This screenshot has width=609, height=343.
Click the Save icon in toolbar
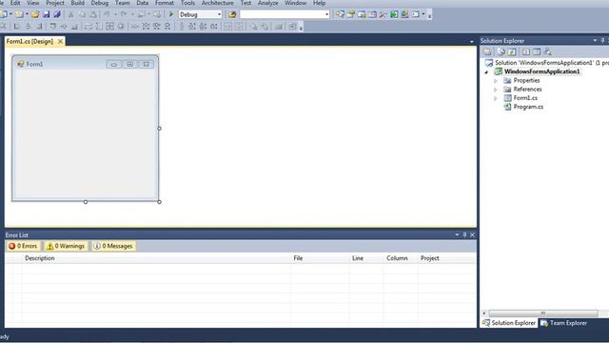point(47,15)
